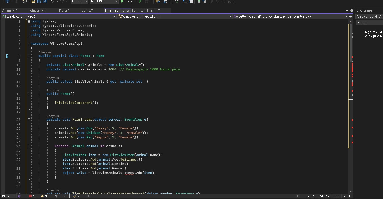The height and width of the screenshot is (199, 383).
Task: Open the Debug configuration dropdown
Action: pyautogui.click(x=80, y=1)
